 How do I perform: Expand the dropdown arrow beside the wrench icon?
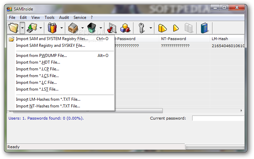tap(151, 28)
